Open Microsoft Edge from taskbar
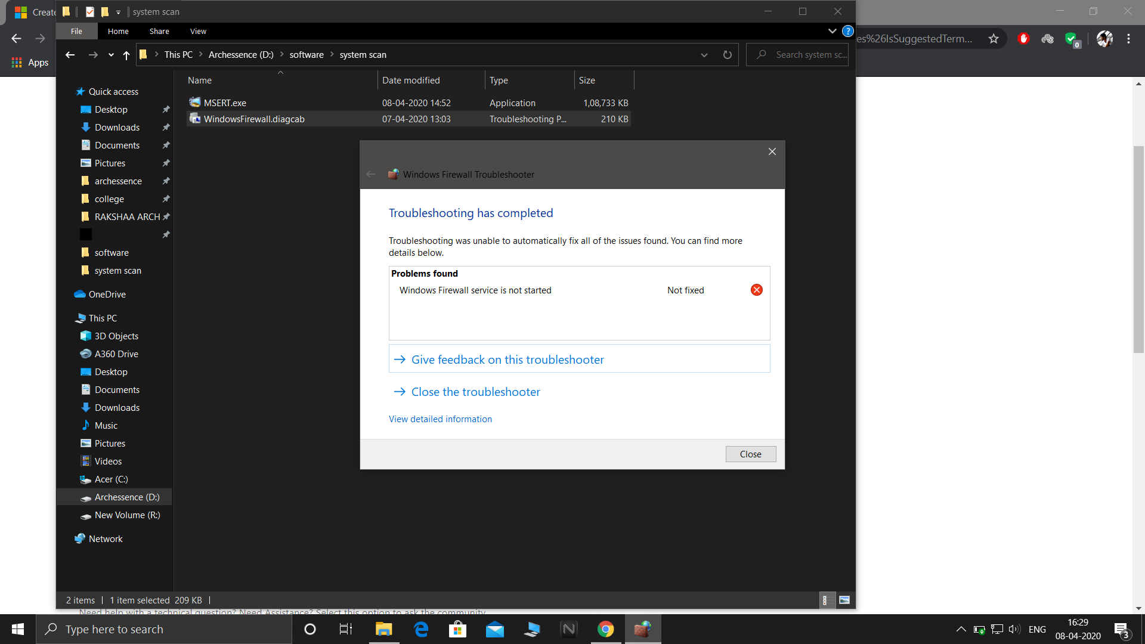The width and height of the screenshot is (1145, 644). click(x=421, y=629)
